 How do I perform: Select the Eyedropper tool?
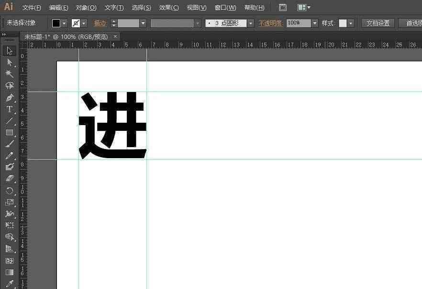click(10, 284)
